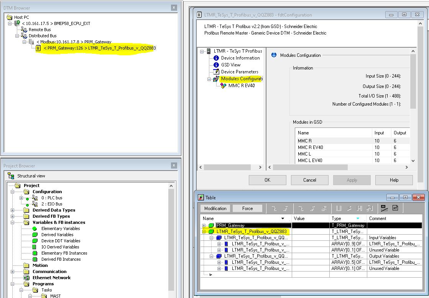429x298 pixels.
Task: Click the Force button in Table
Action: tap(247, 209)
